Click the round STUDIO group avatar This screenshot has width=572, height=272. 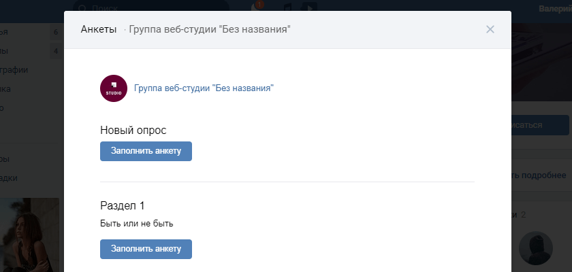pyautogui.click(x=114, y=88)
